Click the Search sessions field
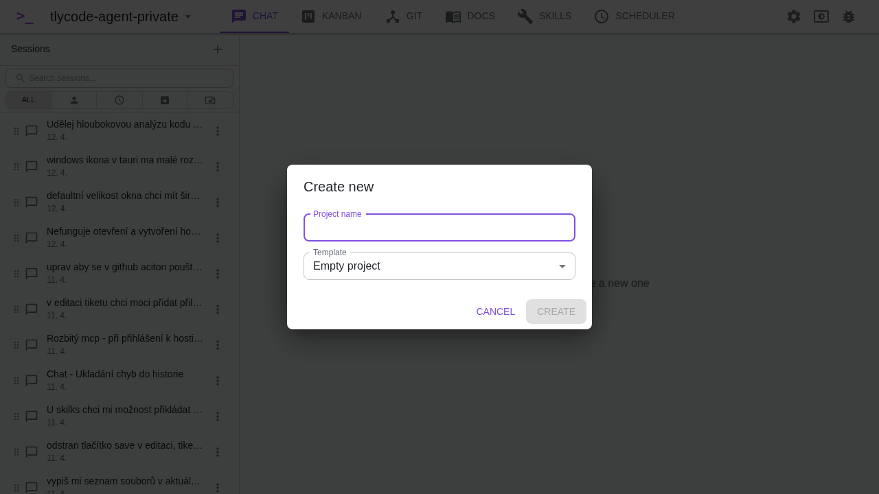The width and height of the screenshot is (879, 494). tap(119, 78)
